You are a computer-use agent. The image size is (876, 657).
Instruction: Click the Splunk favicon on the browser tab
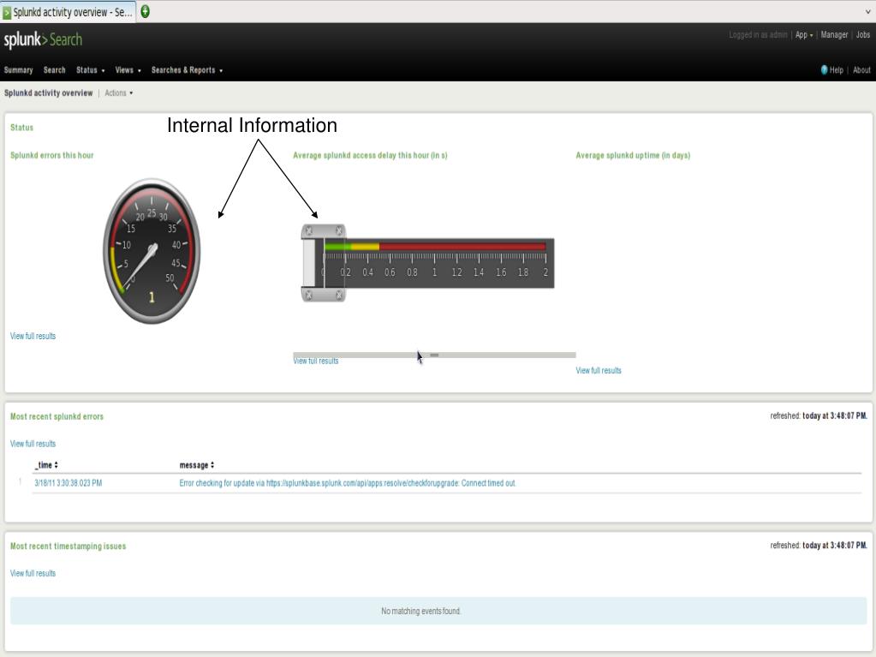point(7,12)
